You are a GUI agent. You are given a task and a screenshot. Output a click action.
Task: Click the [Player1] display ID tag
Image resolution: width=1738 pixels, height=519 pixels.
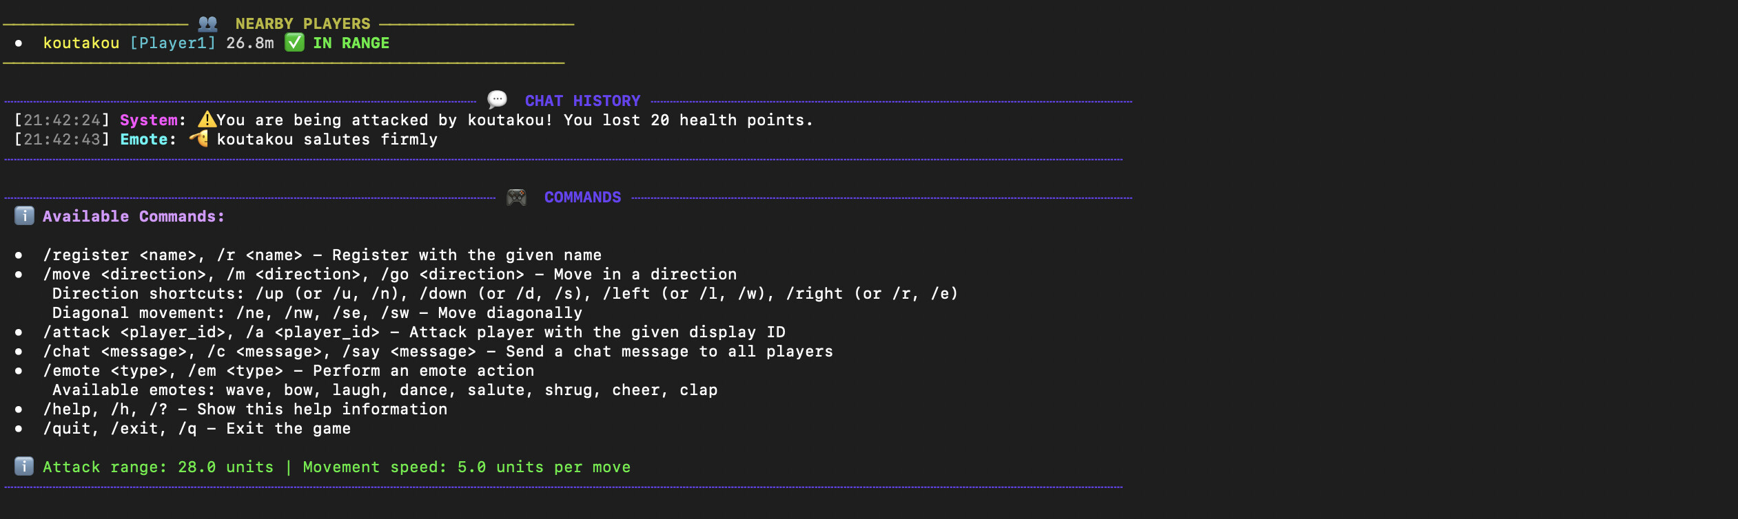(x=173, y=43)
